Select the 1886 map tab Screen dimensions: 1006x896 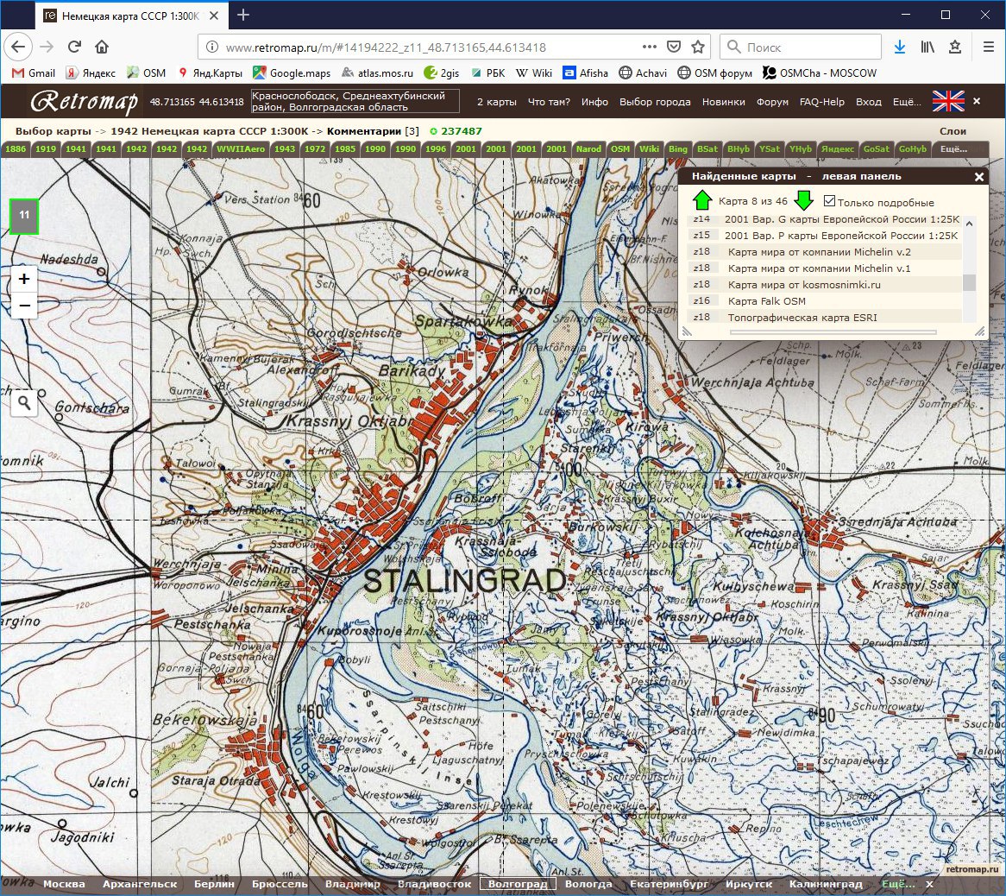coord(16,149)
